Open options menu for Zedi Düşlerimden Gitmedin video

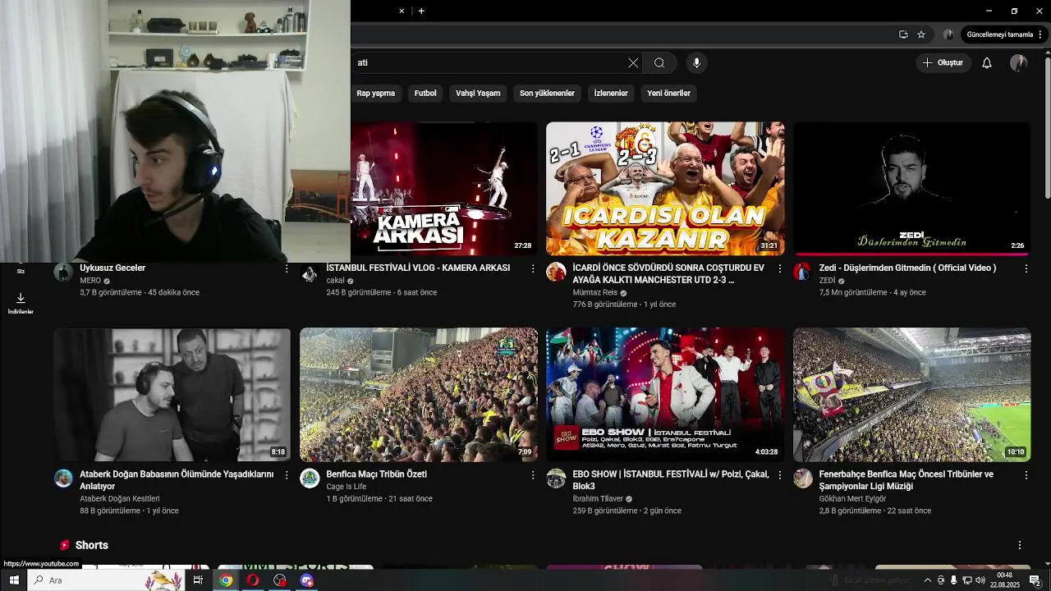pos(1026,268)
